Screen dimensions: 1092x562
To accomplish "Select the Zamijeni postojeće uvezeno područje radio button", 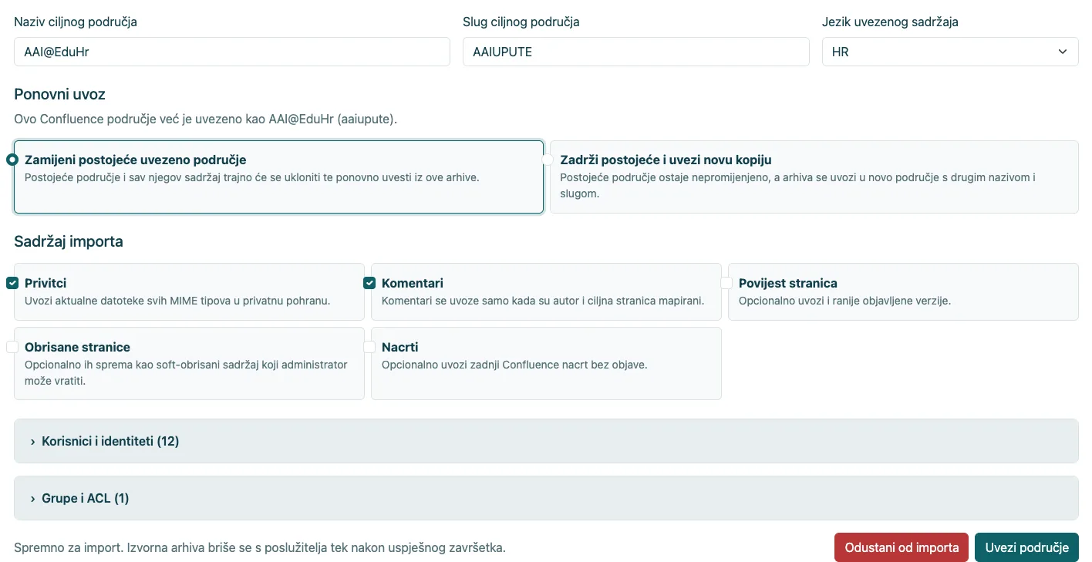I will pyautogui.click(x=12, y=160).
